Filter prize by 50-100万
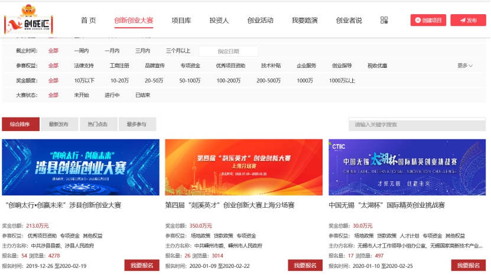This screenshot has width=491, height=275. pyautogui.click(x=190, y=80)
